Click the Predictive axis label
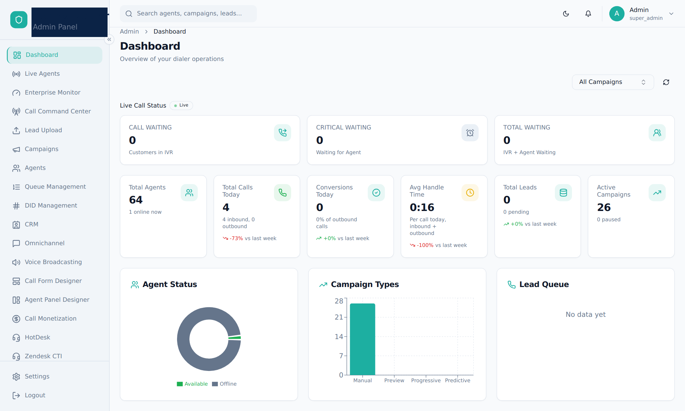This screenshot has width=685, height=411. click(458, 381)
